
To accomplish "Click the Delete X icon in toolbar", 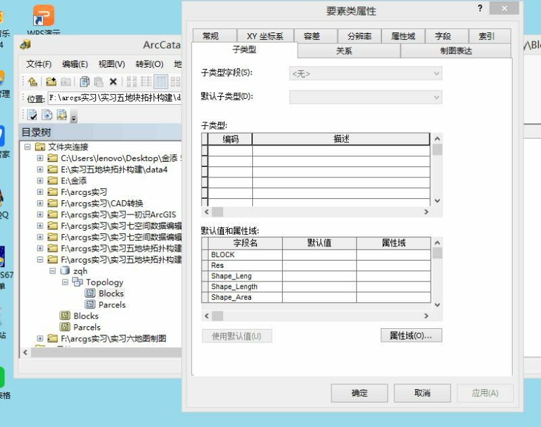I will coord(113,82).
